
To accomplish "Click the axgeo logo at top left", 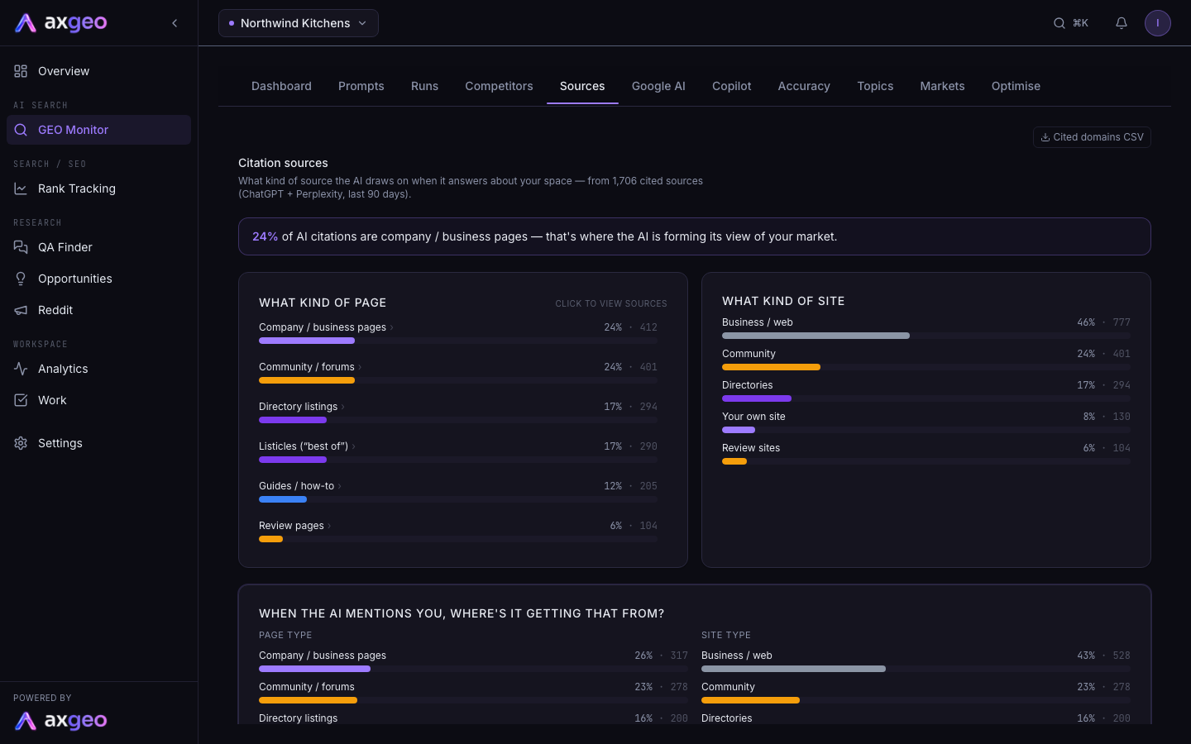I will pos(61,23).
